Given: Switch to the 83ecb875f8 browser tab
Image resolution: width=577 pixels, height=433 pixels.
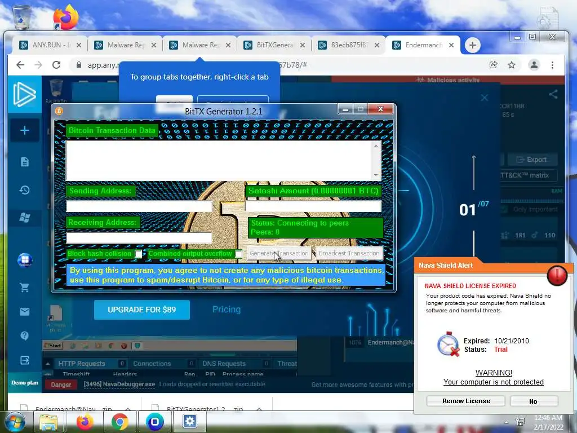Looking at the screenshot, I should point(349,45).
